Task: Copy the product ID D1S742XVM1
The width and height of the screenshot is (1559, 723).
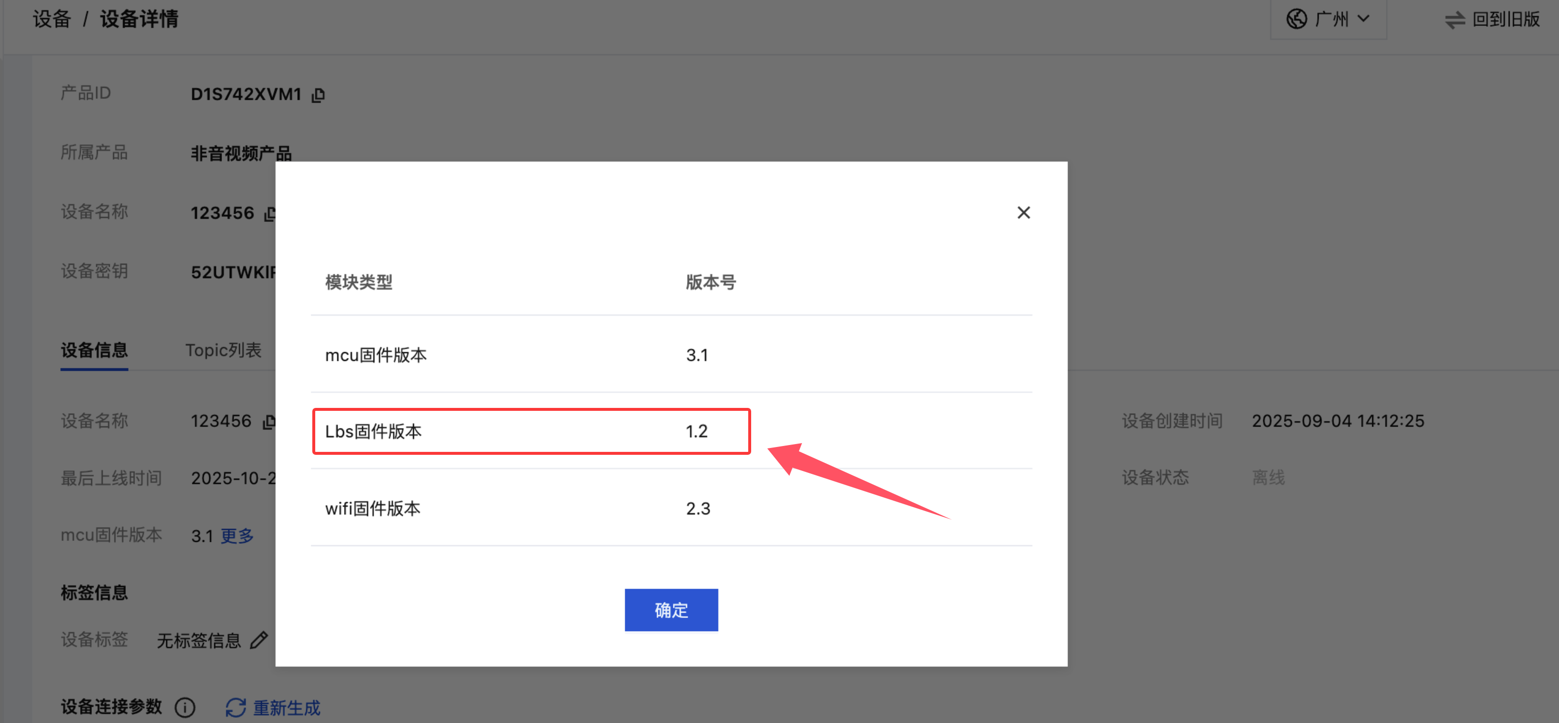Action: click(318, 95)
